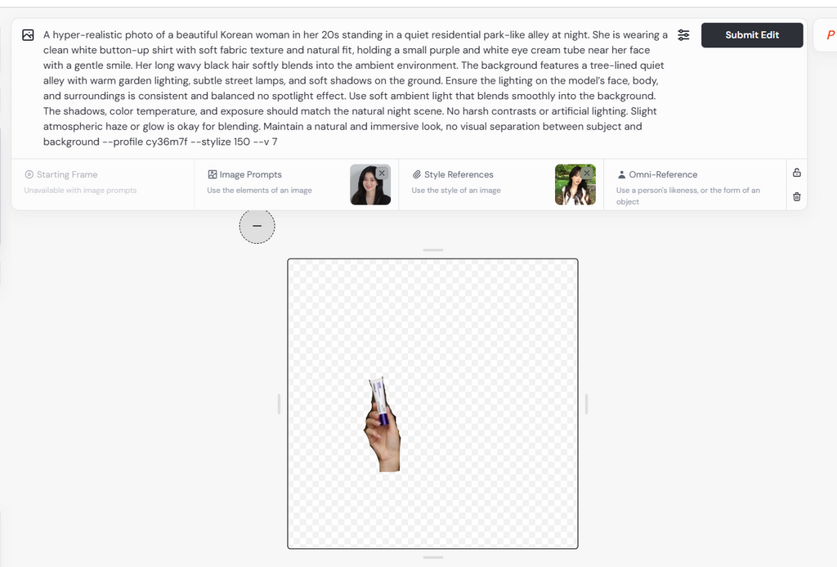This screenshot has height=567, width=837.
Task: Click the image icon beside the prompt text
Action: (28, 35)
